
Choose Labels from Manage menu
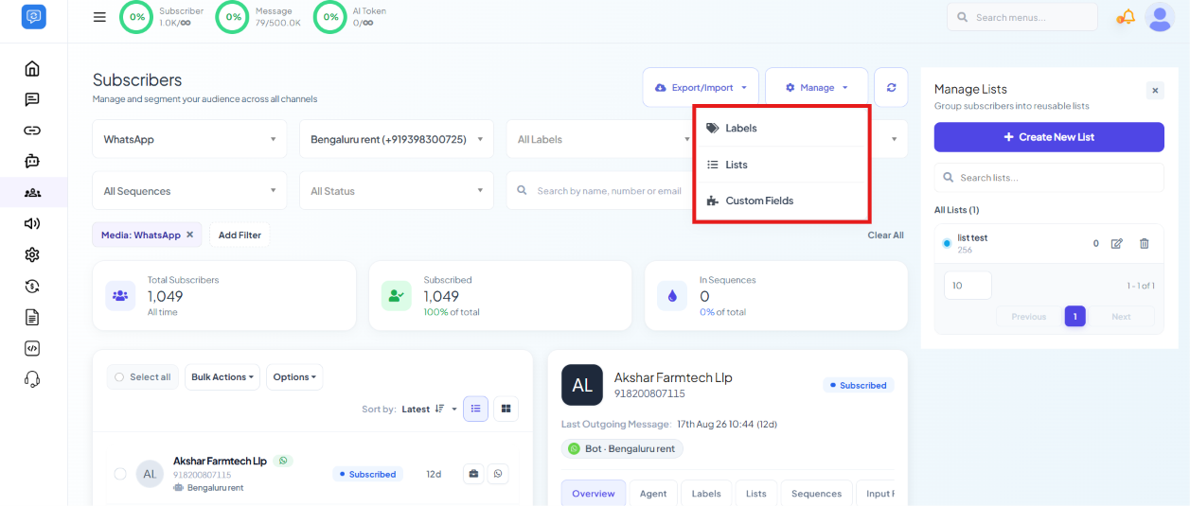(781, 128)
